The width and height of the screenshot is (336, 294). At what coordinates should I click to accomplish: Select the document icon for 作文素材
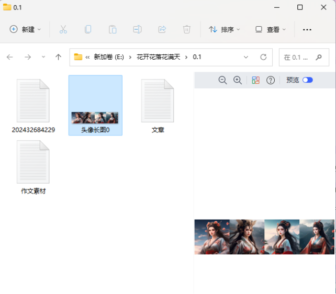point(33,162)
